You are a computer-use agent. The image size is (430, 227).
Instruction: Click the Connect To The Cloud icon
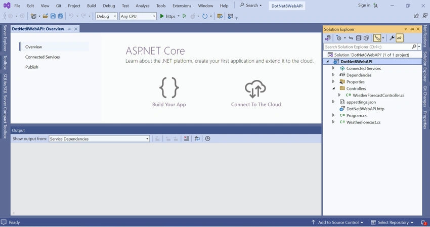tap(255, 89)
